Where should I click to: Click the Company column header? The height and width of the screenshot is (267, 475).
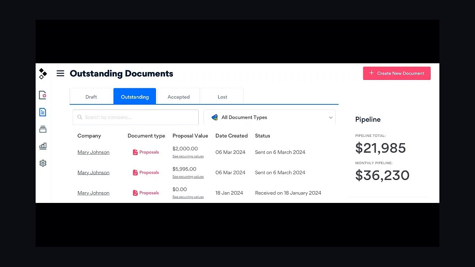coord(89,136)
